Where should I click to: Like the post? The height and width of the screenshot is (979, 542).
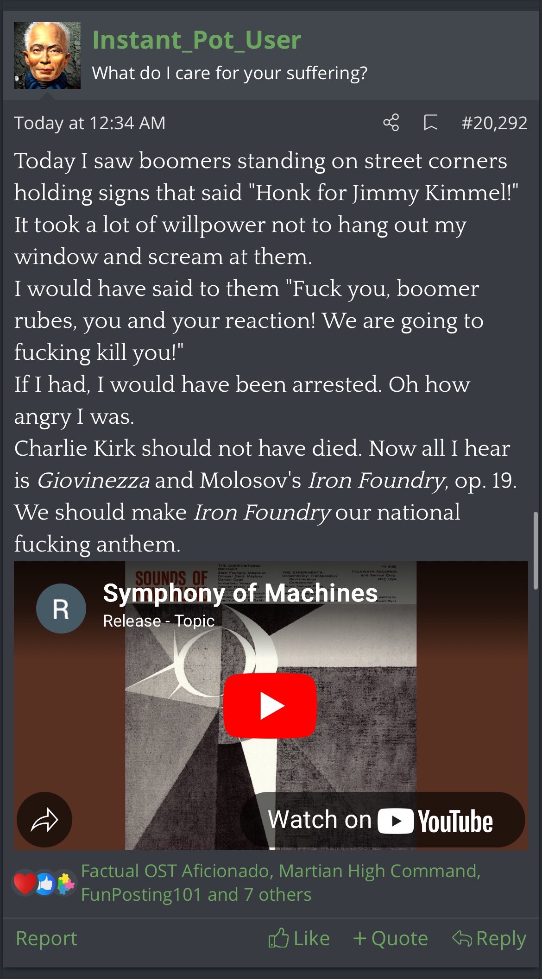299,938
